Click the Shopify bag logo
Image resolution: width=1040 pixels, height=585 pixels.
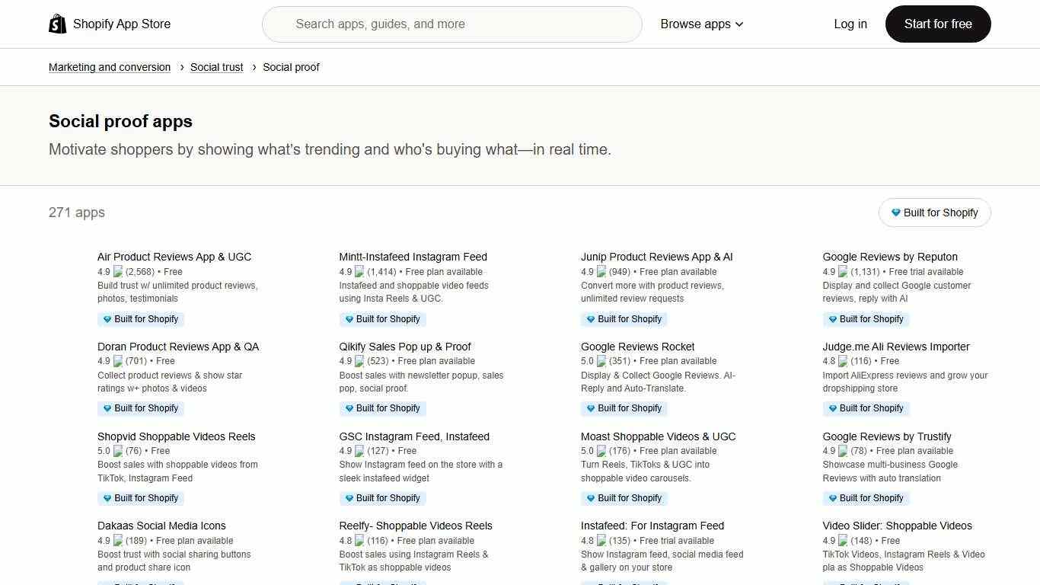pos(57,24)
